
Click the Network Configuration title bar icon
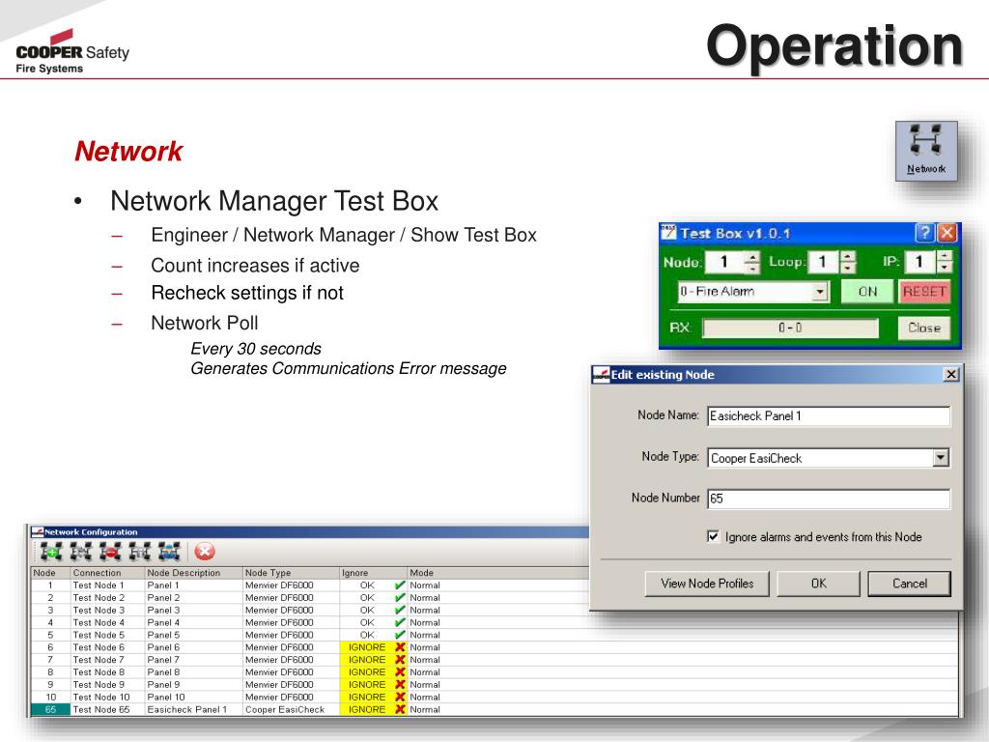pyautogui.click(x=38, y=532)
